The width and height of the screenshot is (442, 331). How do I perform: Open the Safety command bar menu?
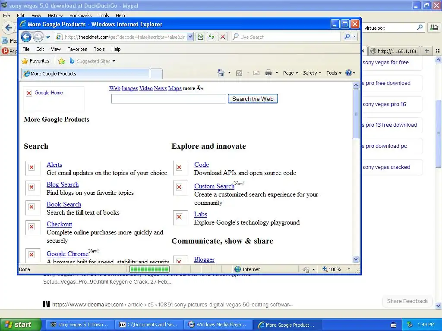pos(312,73)
